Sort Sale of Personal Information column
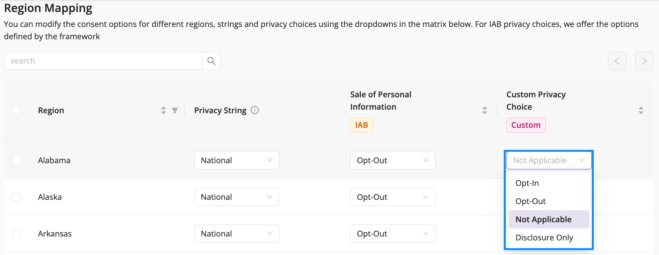Viewport: 659px width, 255px height. (485, 110)
